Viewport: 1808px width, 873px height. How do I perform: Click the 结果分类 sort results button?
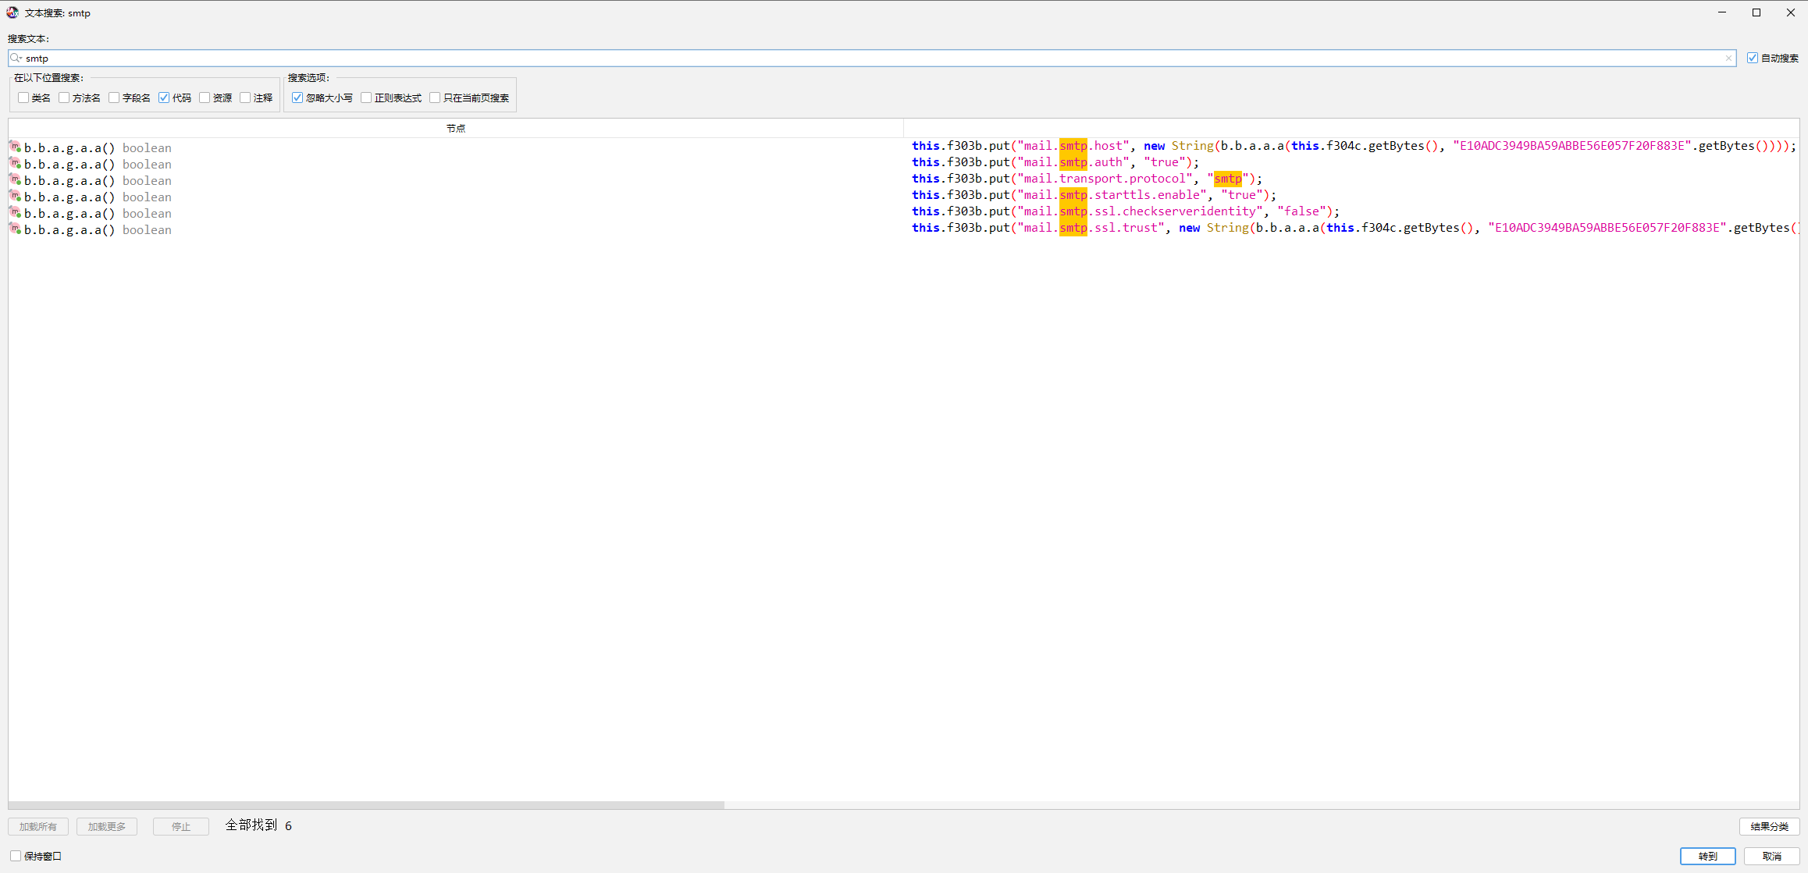[1769, 826]
